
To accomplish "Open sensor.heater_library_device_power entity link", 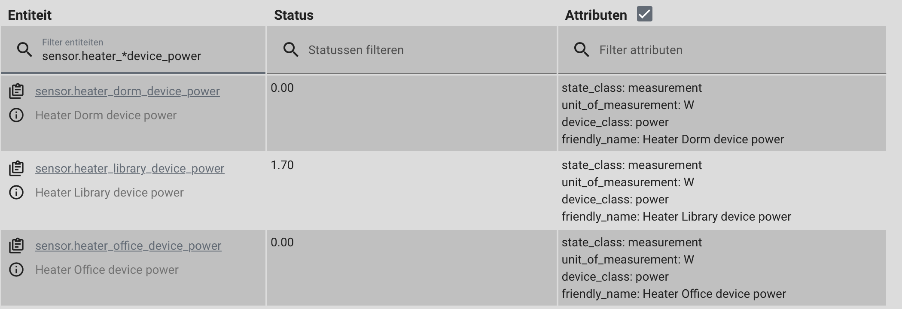I will (130, 168).
